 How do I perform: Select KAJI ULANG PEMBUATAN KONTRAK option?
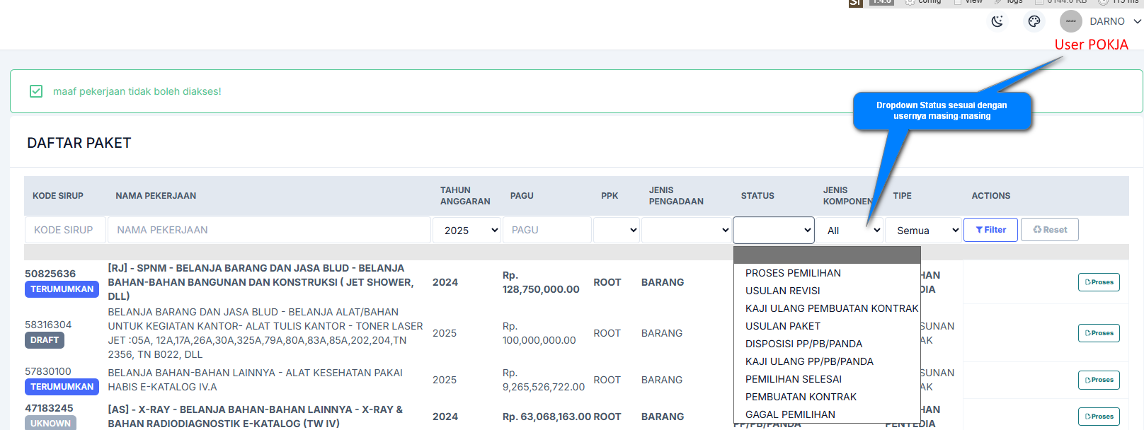pos(831,308)
